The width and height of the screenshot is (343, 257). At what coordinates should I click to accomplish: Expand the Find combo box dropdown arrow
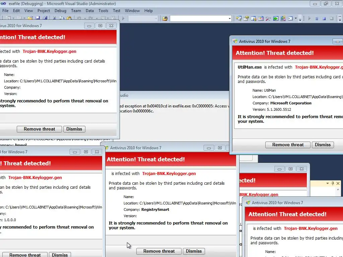click(229, 19)
